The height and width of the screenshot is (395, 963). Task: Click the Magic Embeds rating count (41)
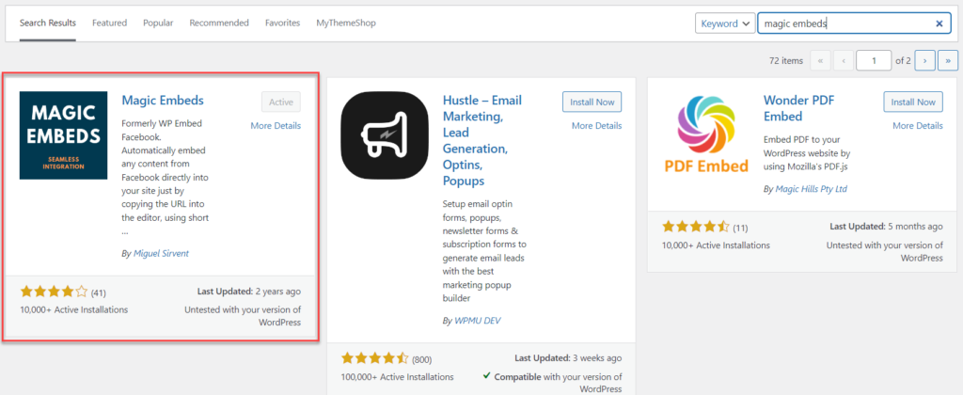point(98,293)
